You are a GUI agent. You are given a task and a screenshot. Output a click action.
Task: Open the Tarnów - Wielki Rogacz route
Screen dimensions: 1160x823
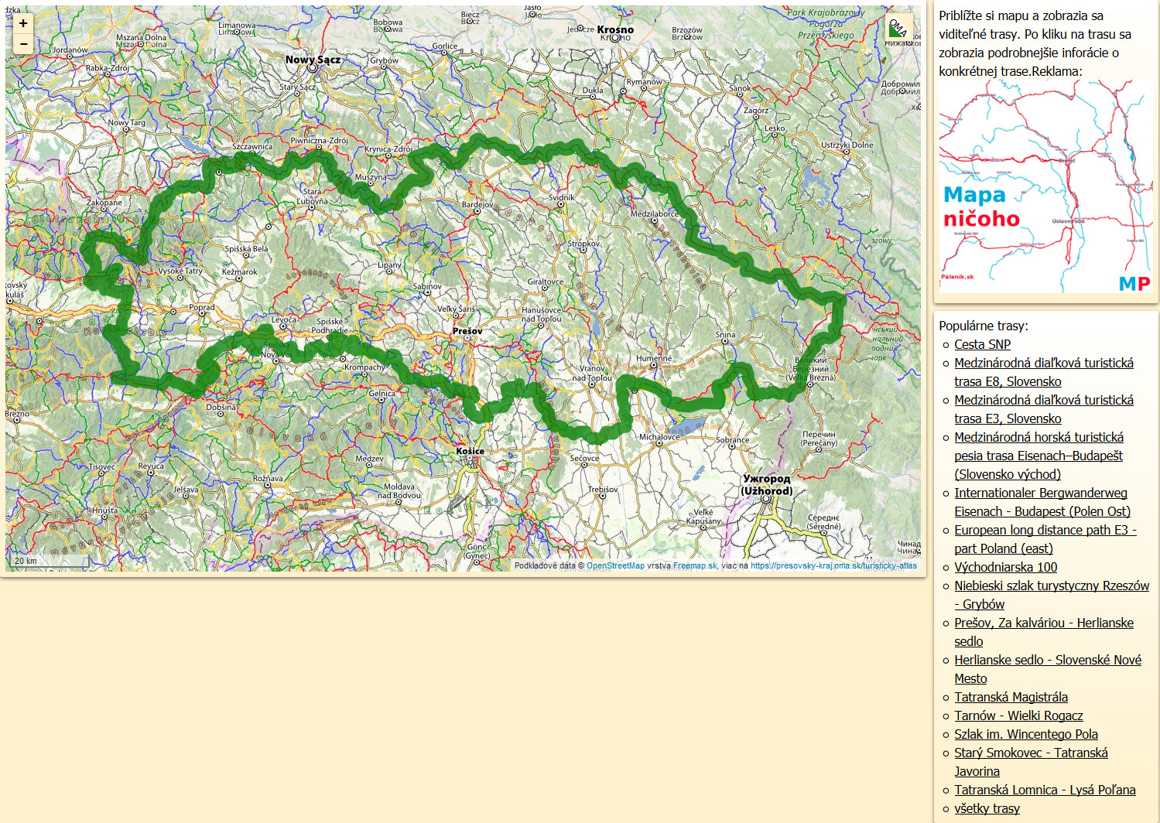click(x=1018, y=715)
